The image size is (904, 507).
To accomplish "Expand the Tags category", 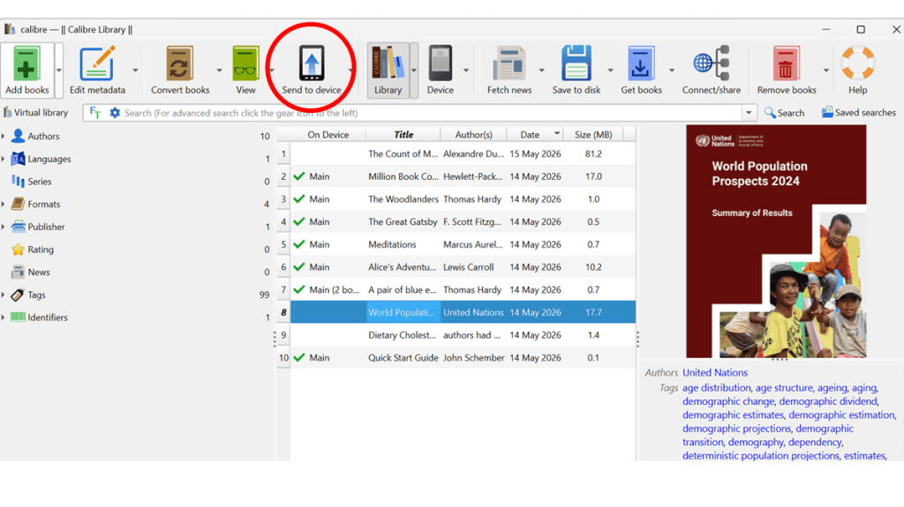I will [4, 295].
